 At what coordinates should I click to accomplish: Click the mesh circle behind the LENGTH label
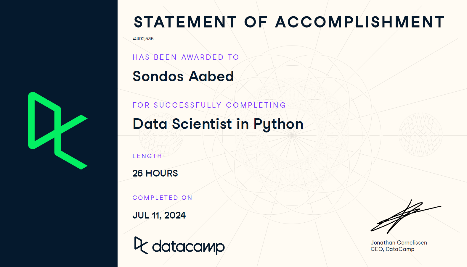coord(161,139)
